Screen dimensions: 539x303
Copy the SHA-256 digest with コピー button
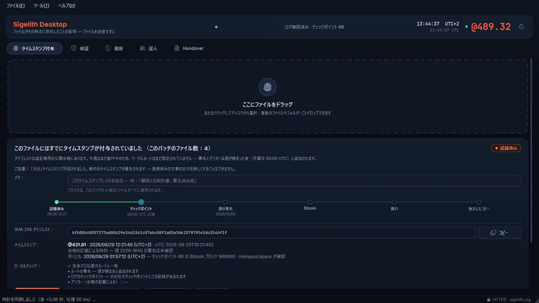click(500, 233)
